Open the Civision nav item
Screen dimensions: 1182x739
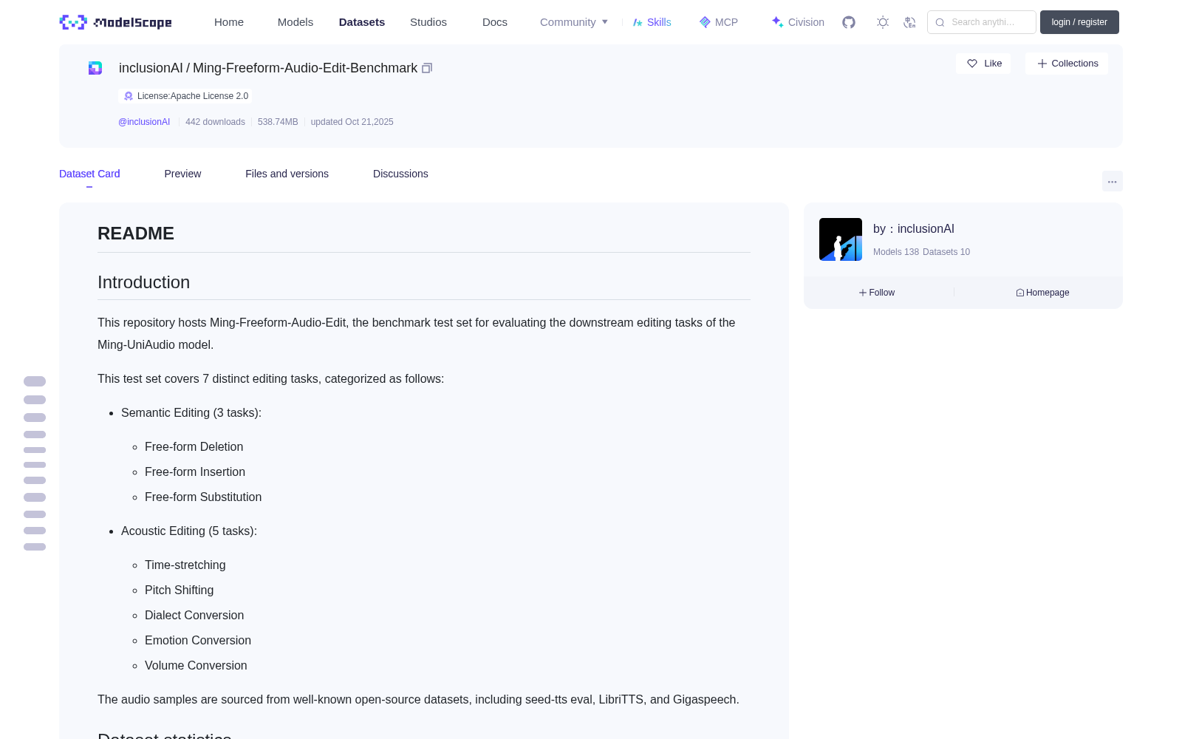click(798, 22)
